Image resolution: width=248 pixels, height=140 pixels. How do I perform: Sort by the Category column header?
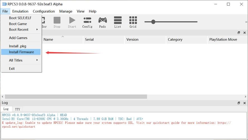187,39
